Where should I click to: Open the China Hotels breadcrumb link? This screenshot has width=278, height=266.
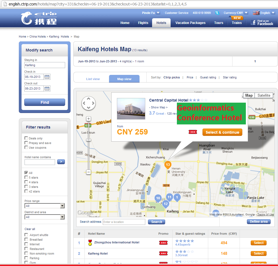[38, 36]
